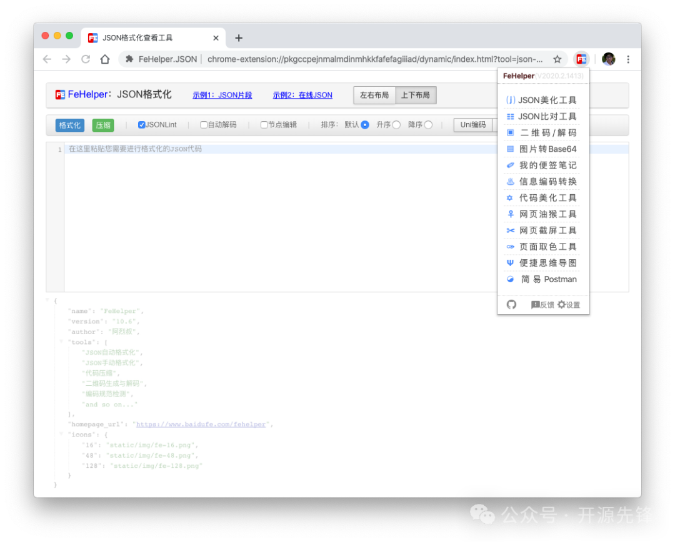This screenshot has width=675, height=542.
Task: Click the "version": "10.6" line
Action: [x=103, y=322]
